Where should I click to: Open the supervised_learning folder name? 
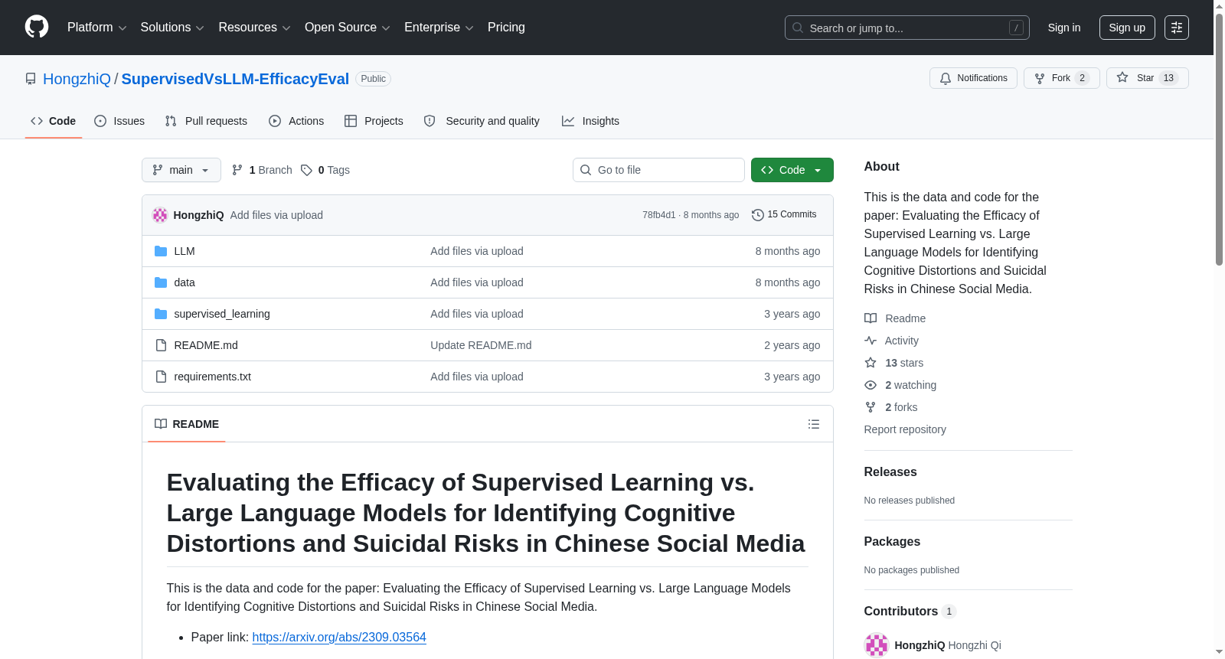coord(222,314)
